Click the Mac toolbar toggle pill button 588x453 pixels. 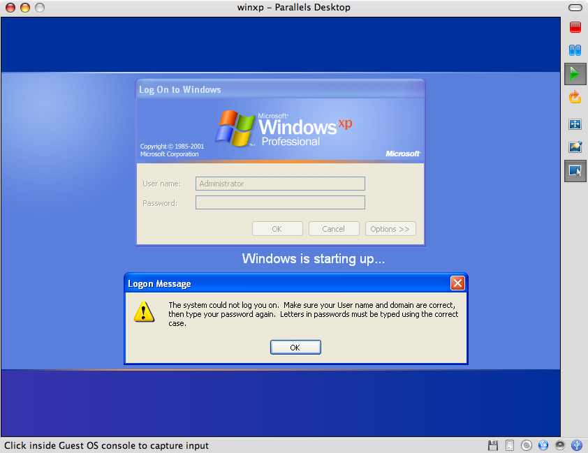(575, 8)
